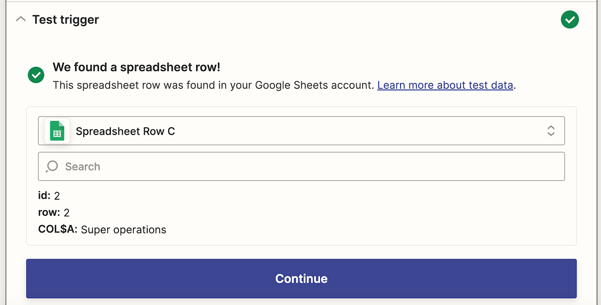Collapse the Test trigger section chevron

(20, 20)
